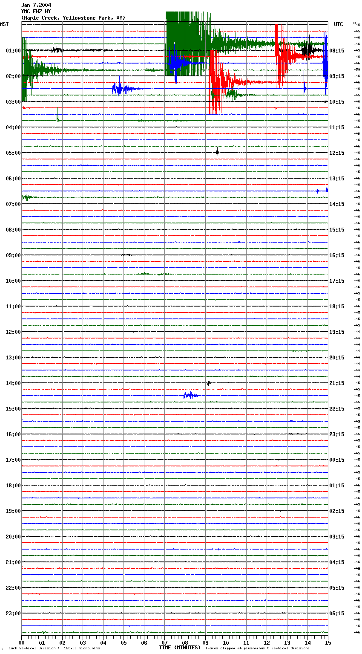The image size is (362, 654).
Task: Click the traces clipped footer note
Action: [x=257, y=648]
